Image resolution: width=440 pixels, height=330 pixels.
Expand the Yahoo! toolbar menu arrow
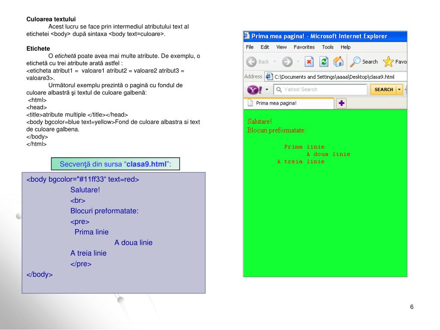267,89
